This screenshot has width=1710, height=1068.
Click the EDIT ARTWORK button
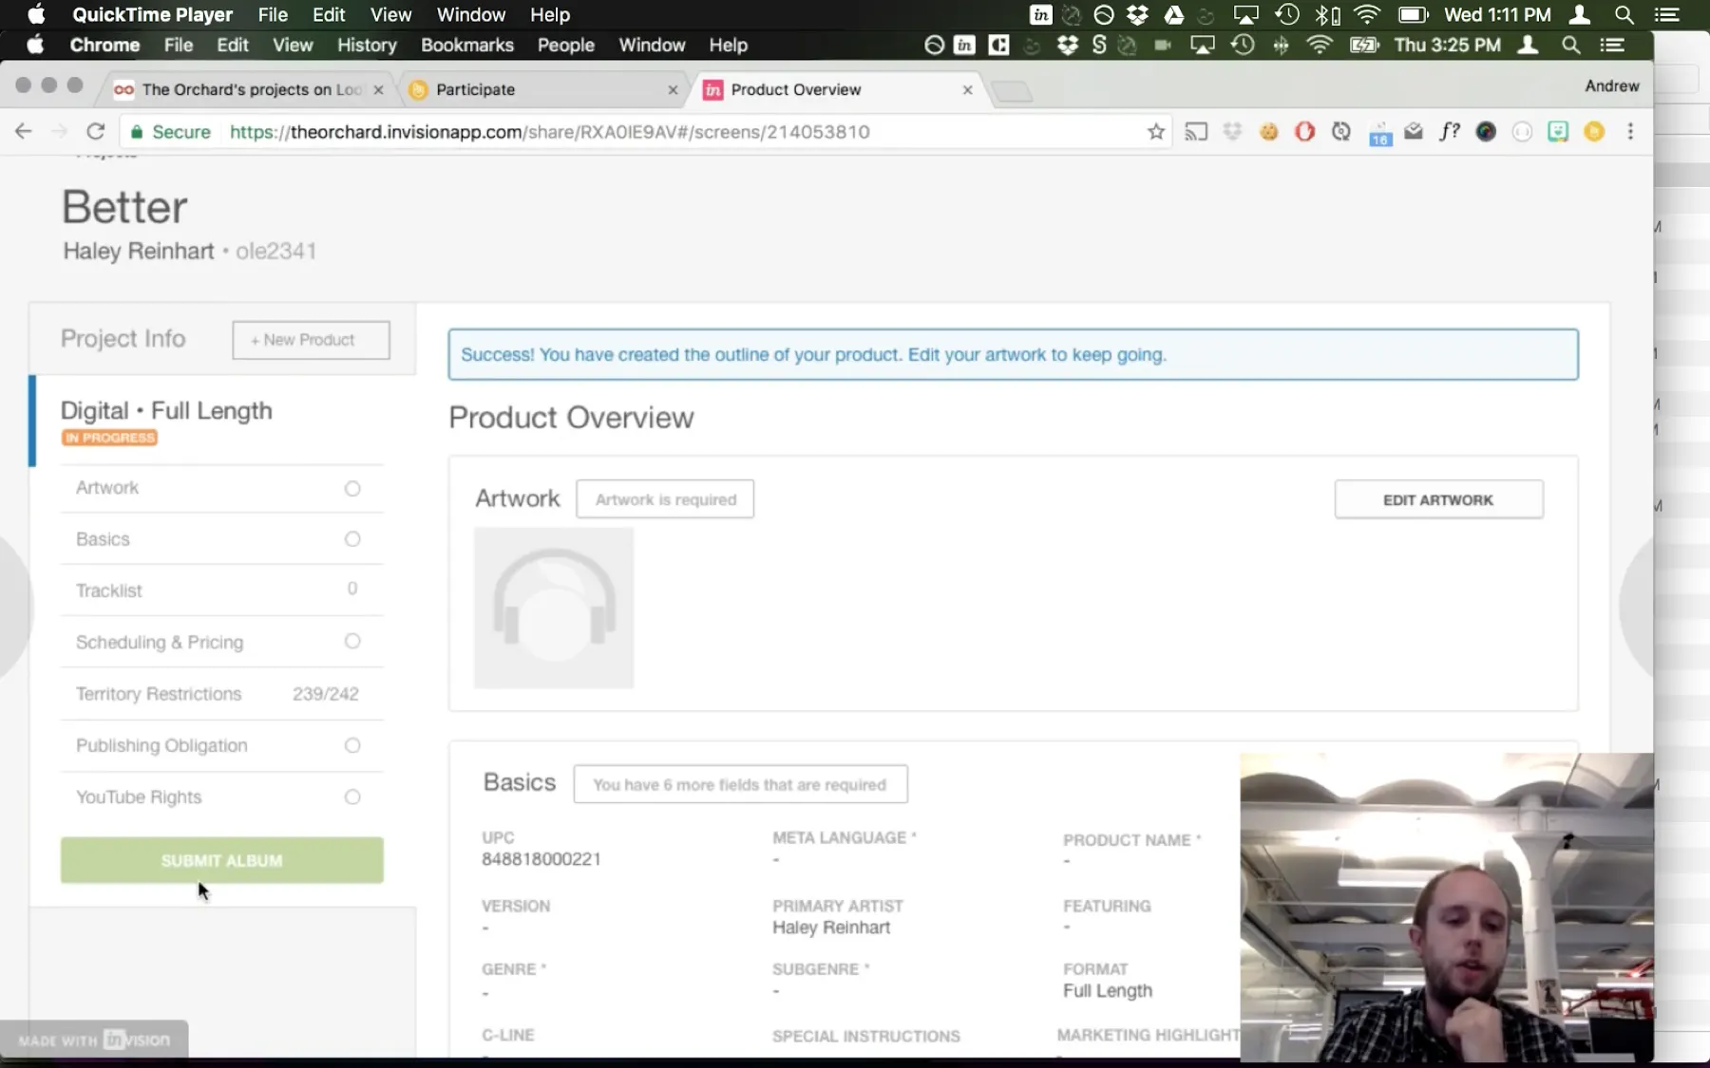tap(1438, 499)
